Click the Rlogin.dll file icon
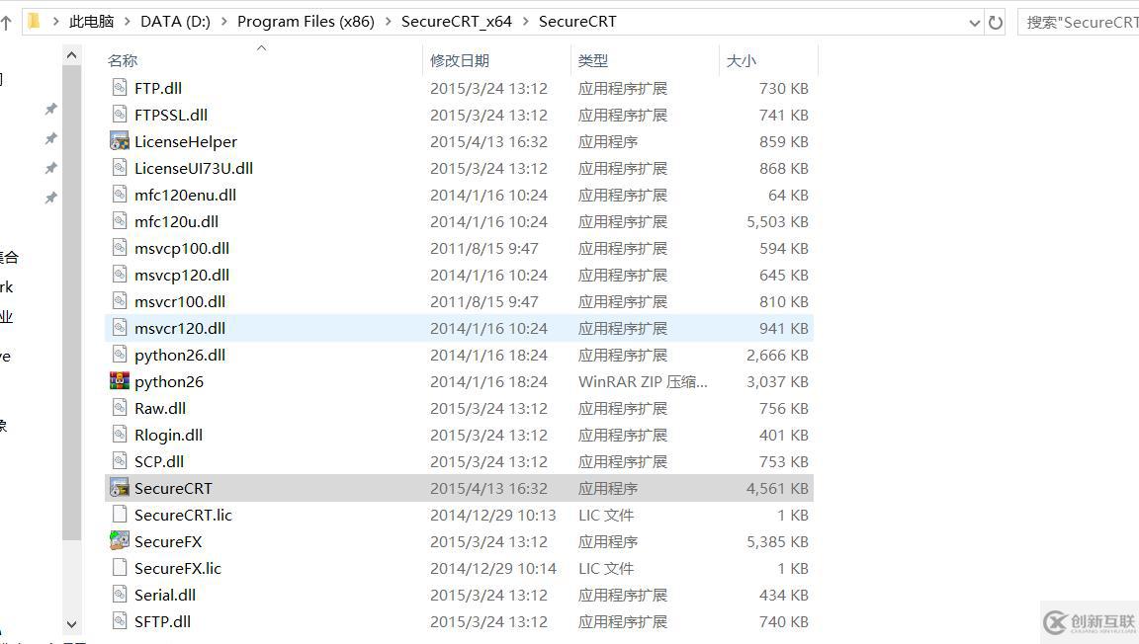Screen dimensions: 1139x644 tap(120, 435)
